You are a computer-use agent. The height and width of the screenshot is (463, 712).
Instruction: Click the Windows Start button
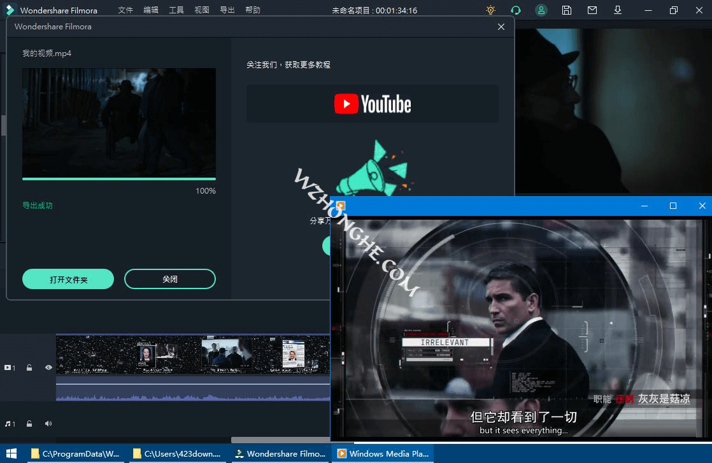(11, 454)
